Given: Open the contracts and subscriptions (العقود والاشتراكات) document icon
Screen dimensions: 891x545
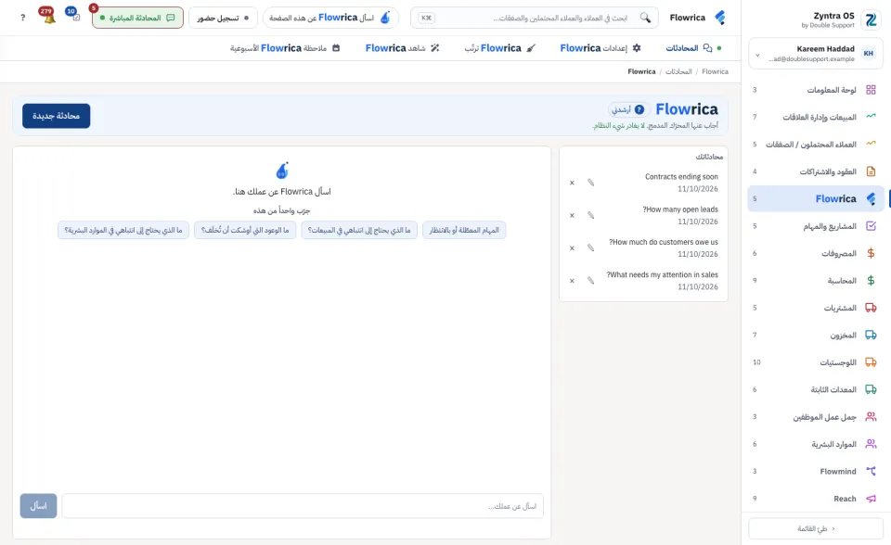Looking at the screenshot, I should 871,171.
